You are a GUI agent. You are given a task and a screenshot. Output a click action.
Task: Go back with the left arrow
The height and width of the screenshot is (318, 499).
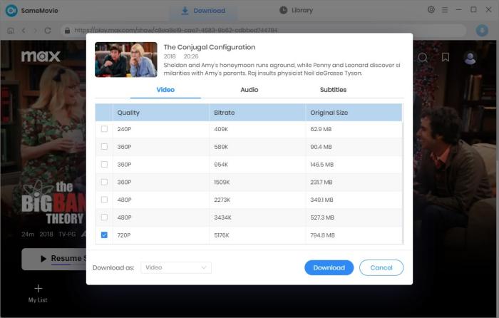pyautogui.click(x=24, y=31)
